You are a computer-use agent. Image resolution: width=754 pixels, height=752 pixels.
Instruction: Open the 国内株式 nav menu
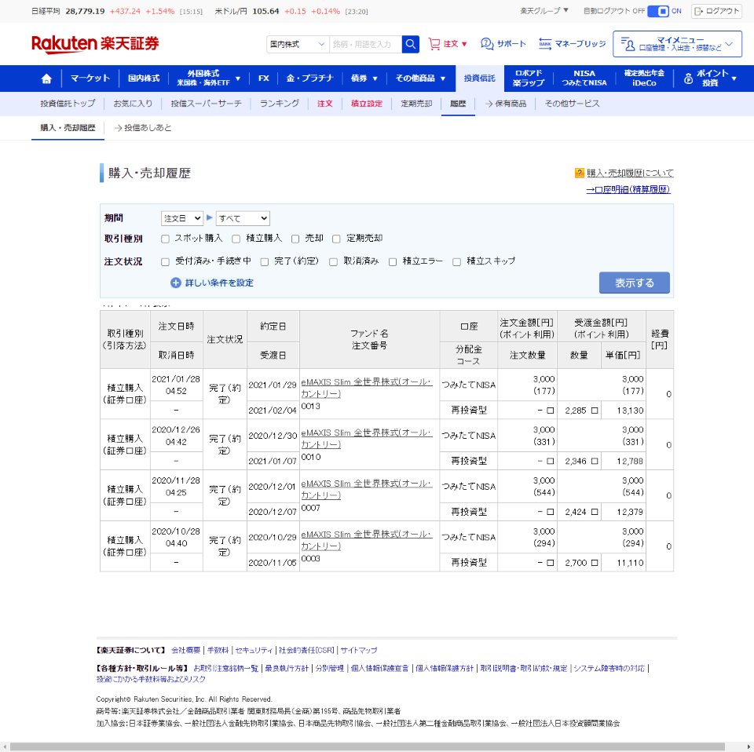point(144,78)
